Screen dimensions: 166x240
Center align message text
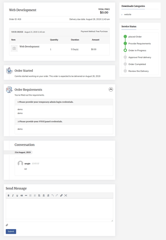click(44, 196)
